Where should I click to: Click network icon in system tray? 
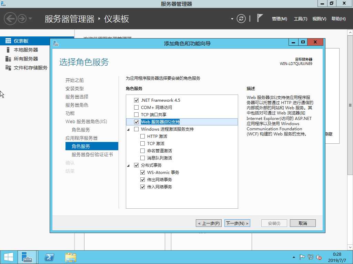tap(311, 257)
